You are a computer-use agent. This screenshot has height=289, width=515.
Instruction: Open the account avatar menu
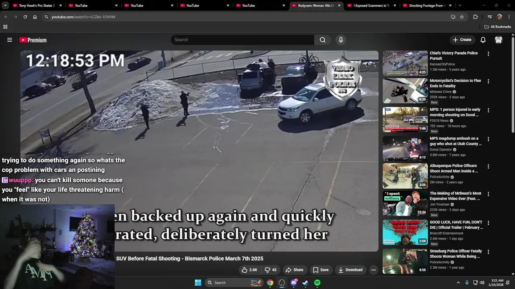pos(499,40)
